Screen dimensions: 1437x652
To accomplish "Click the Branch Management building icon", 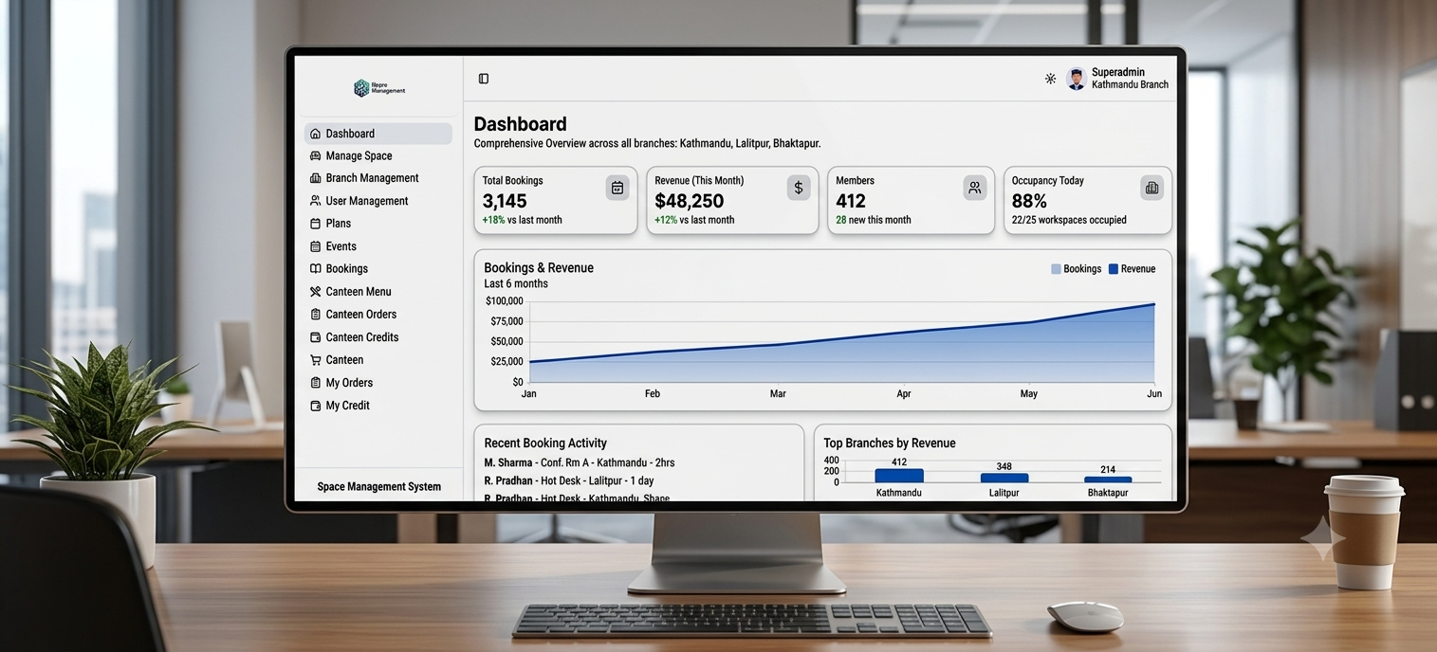I will (x=315, y=178).
